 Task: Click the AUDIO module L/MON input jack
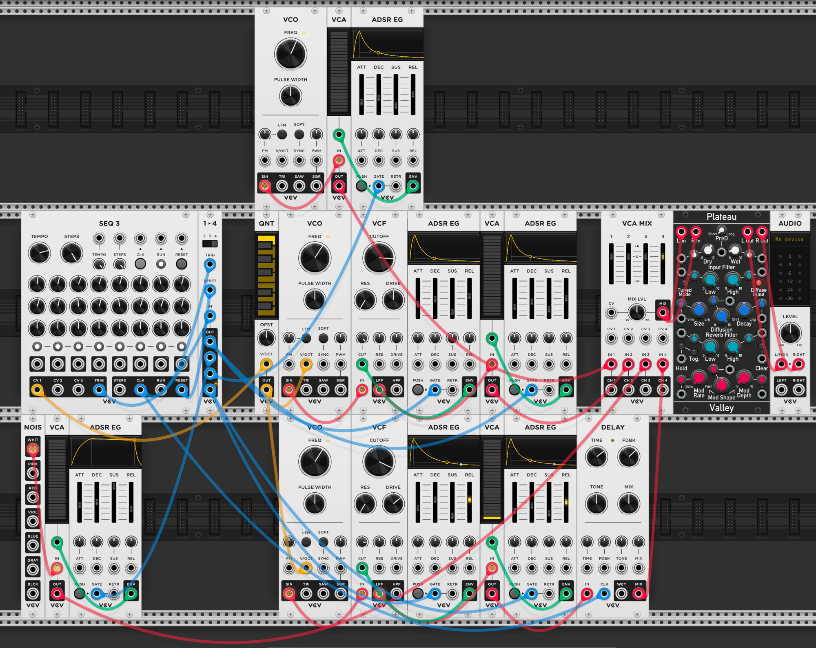pos(781,364)
